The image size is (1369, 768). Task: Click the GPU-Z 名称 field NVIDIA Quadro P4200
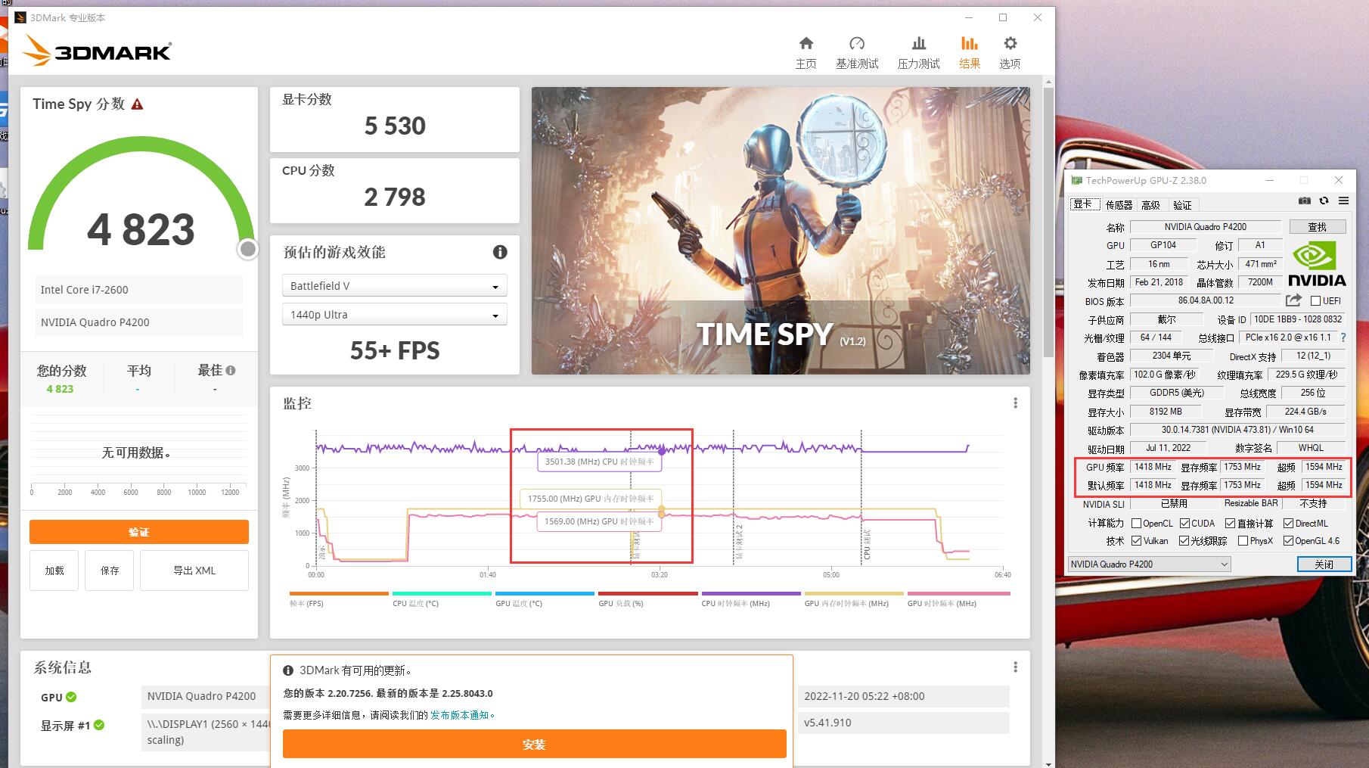click(x=1206, y=227)
